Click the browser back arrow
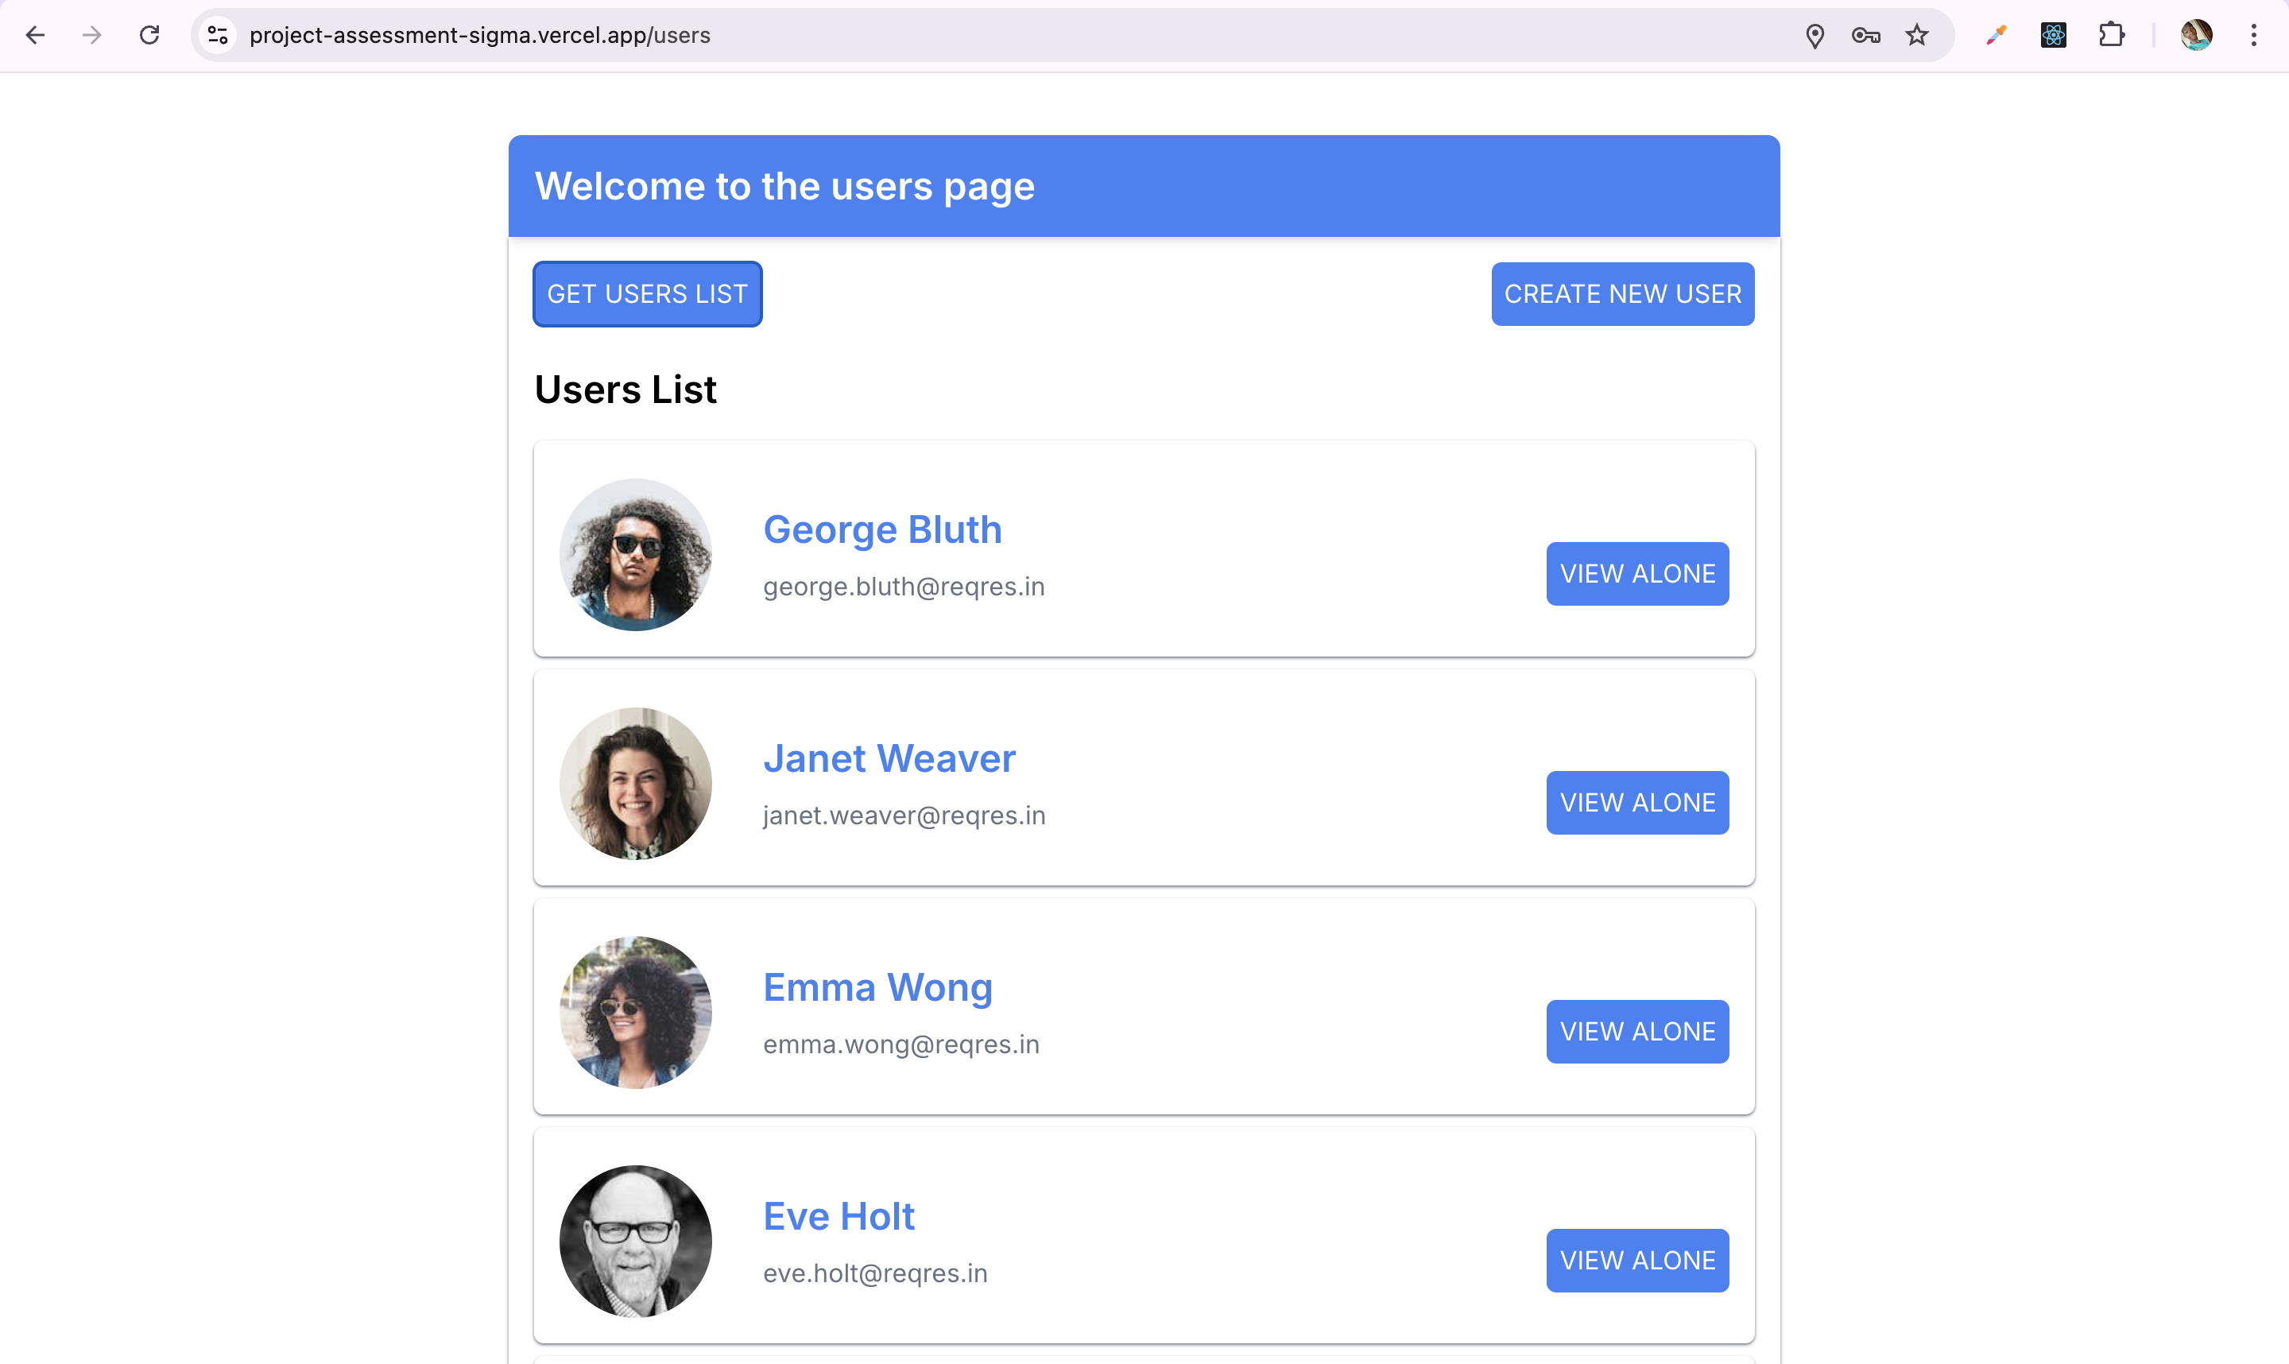 click(x=35, y=35)
